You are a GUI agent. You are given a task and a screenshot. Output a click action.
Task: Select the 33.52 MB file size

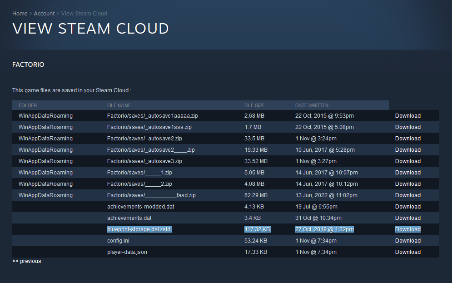click(x=256, y=161)
